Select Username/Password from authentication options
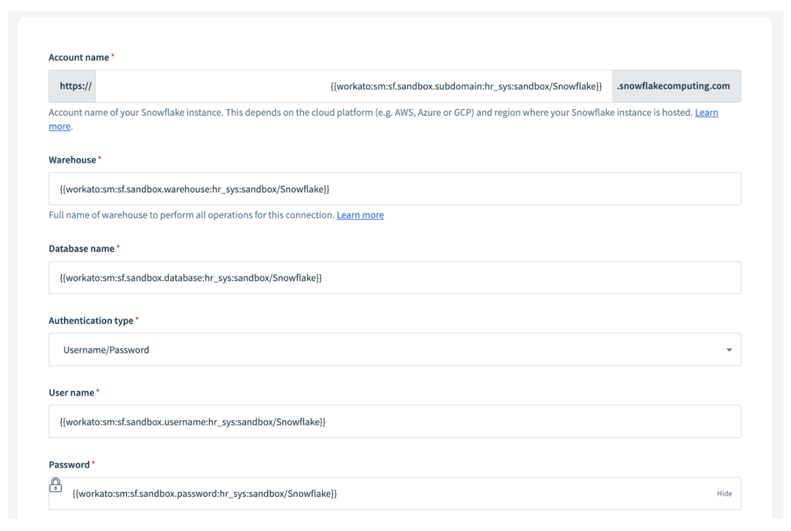Screen dimensions: 791x531 (x=107, y=350)
